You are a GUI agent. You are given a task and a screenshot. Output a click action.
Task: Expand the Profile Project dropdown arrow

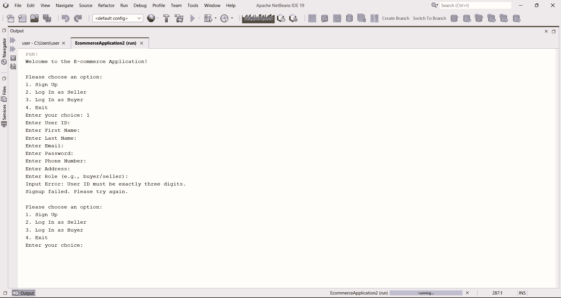[x=232, y=18]
